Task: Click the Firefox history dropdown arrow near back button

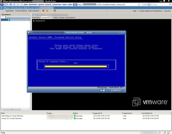Action: (x=7, y=4)
